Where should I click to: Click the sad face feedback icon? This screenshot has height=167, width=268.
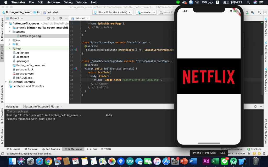click(259, 153)
